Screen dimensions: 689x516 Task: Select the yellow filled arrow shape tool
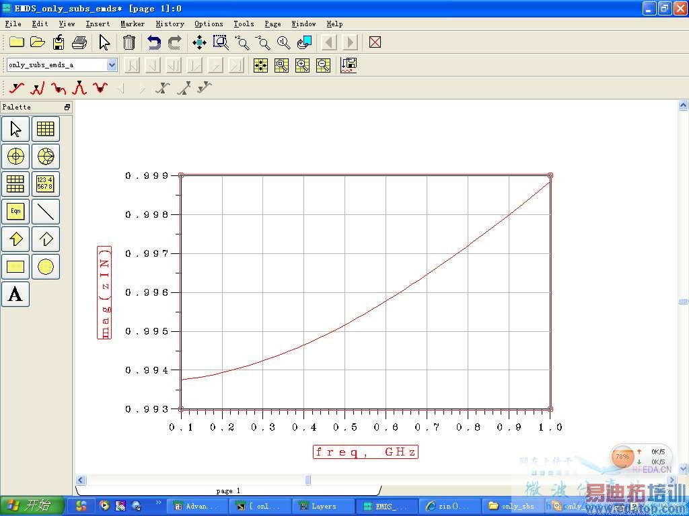tap(15, 239)
